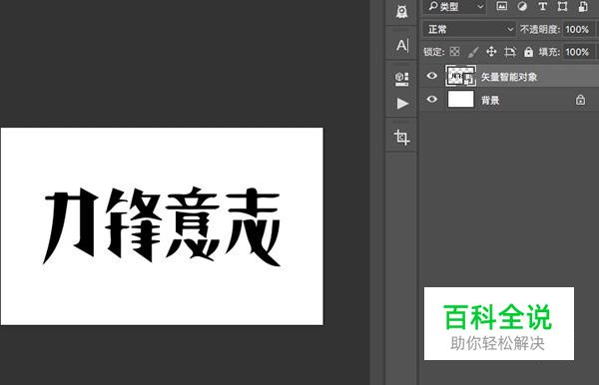
Task: Open the Actions panel play icon
Action: 402,104
